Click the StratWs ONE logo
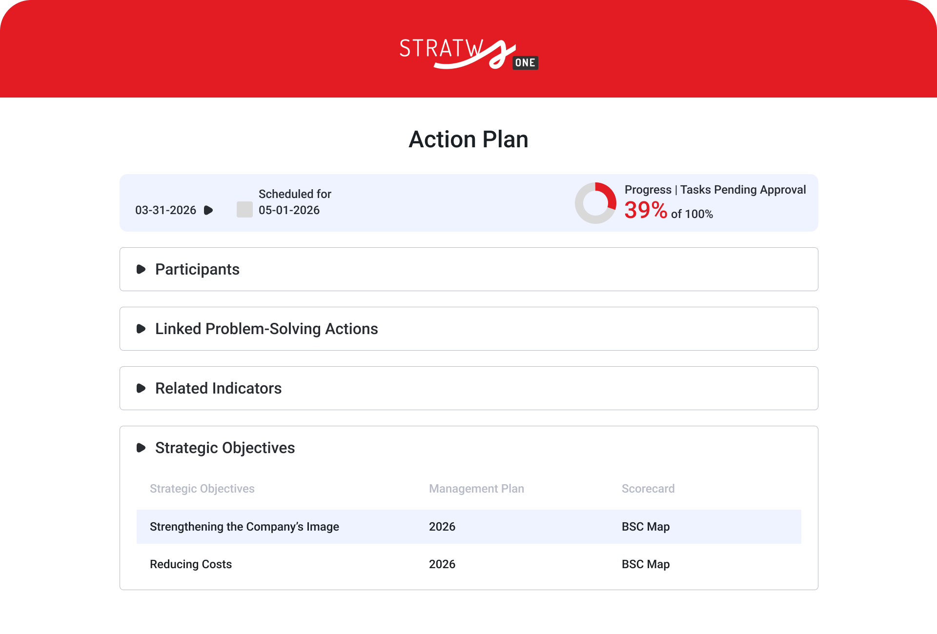This screenshot has height=634, width=937. click(468, 55)
